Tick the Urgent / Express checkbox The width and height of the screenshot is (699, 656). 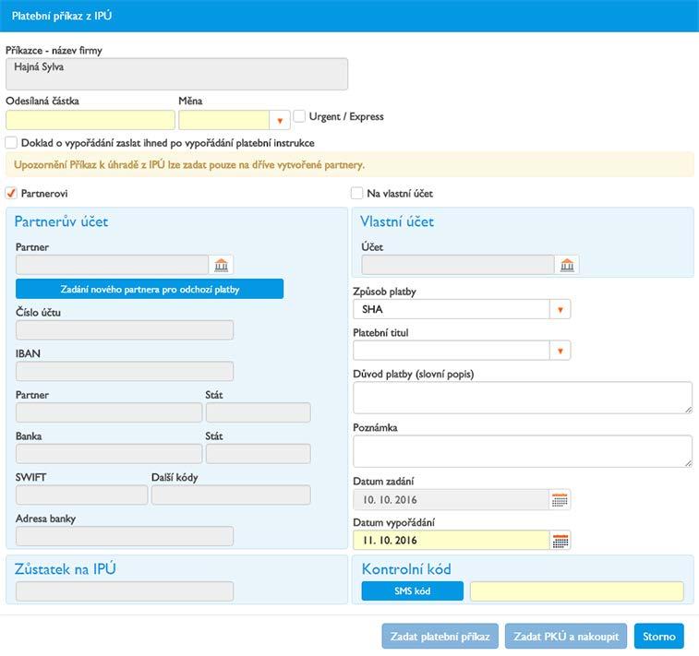[299, 116]
